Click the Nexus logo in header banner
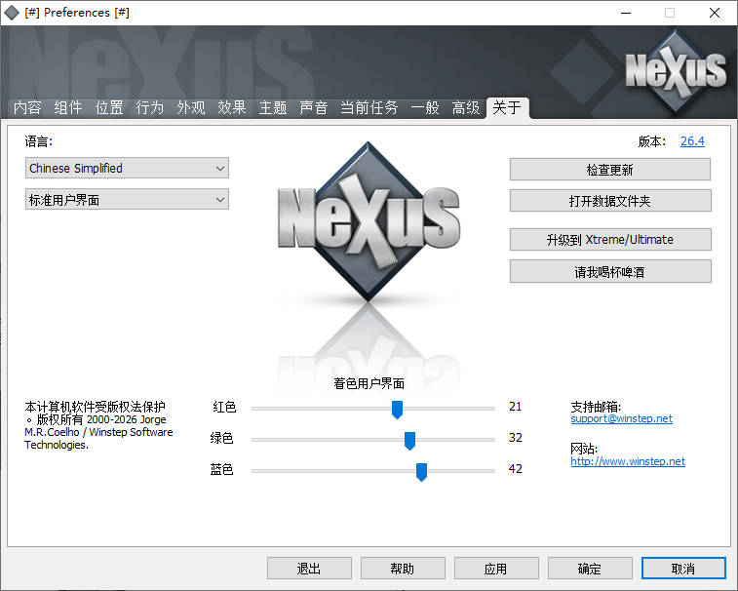Viewport: 738px width, 591px height. pos(676,70)
